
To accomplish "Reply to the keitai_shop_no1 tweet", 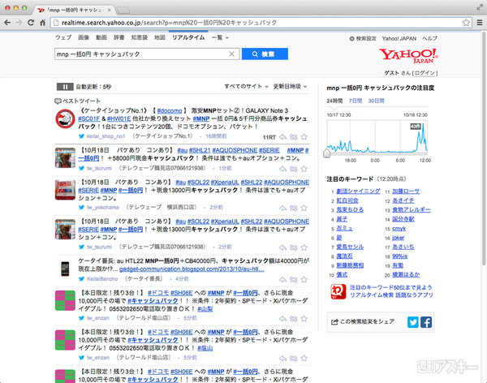I will pyautogui.click(x=282, y=137).
